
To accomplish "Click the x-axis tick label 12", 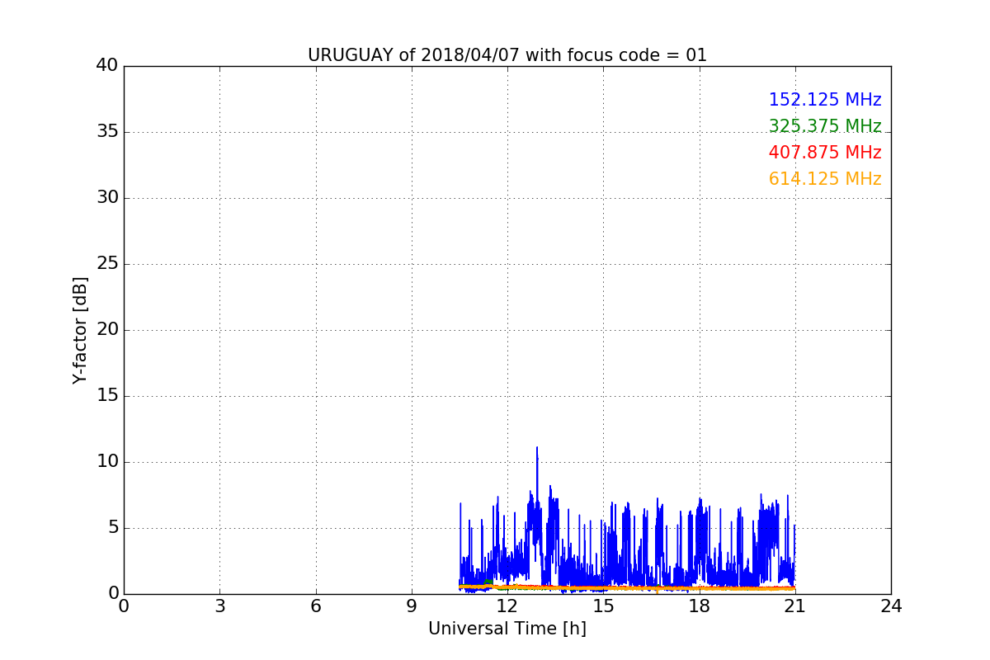I will click(507, 606).
